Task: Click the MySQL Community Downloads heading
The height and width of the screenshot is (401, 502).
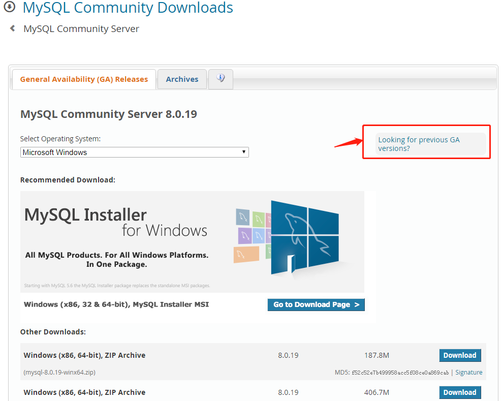Action: click(x=128, y=8)
